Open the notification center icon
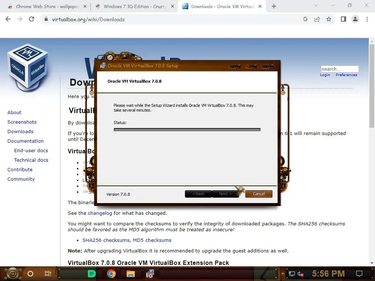The width and height of the screenshot is (375, 281). (x=359, y=274)
